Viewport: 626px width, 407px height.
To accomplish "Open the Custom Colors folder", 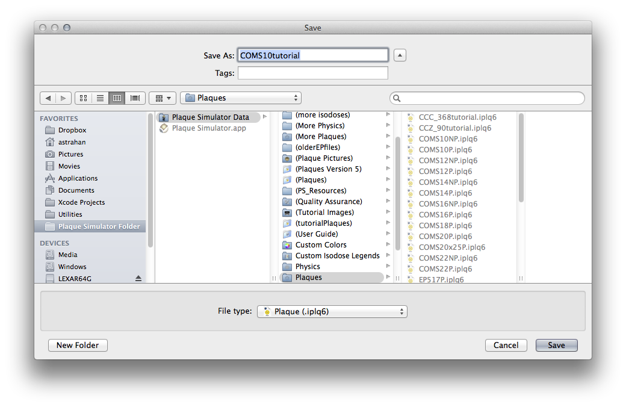I will click(321, 245).
